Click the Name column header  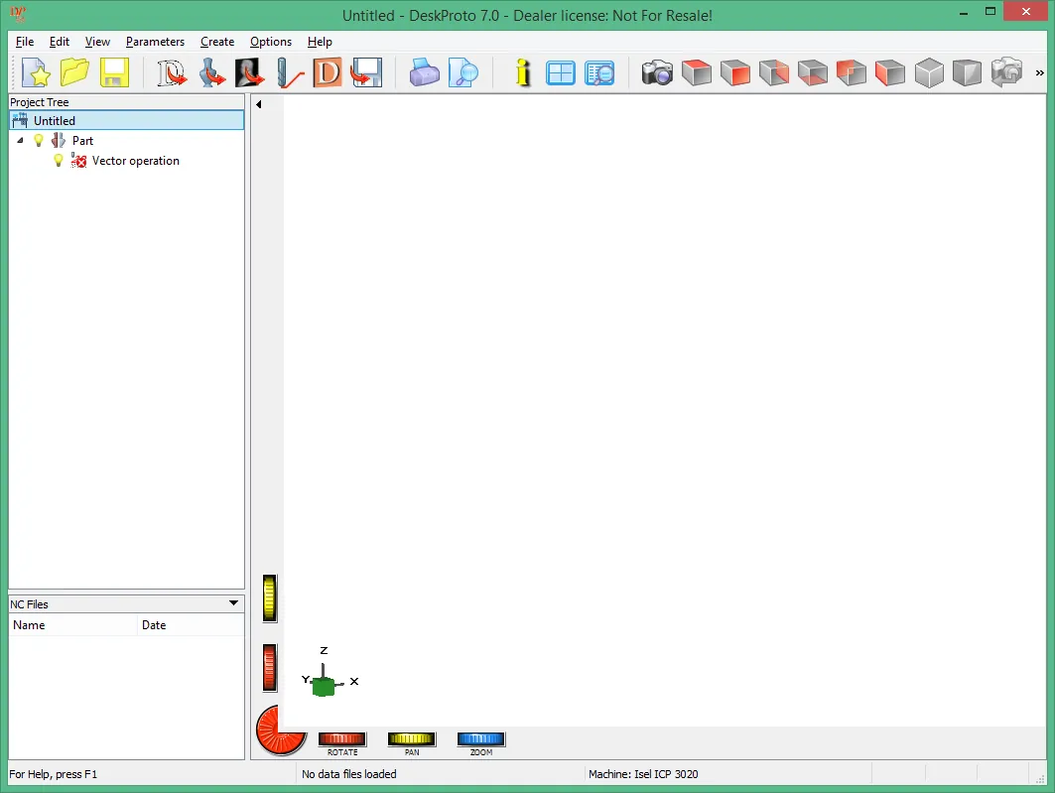coord(72,625)
